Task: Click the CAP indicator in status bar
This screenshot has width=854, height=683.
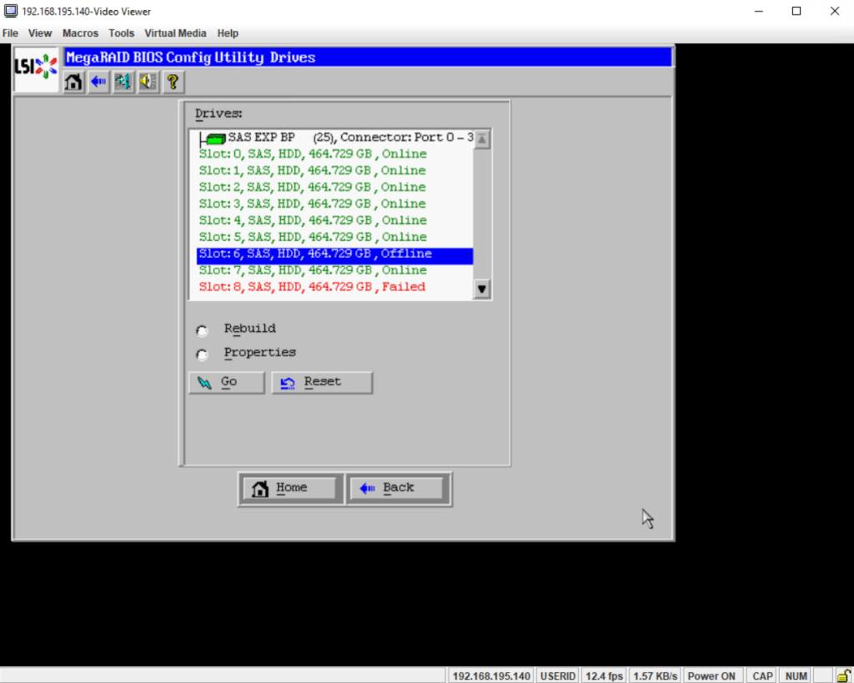Action: [762, 676]
